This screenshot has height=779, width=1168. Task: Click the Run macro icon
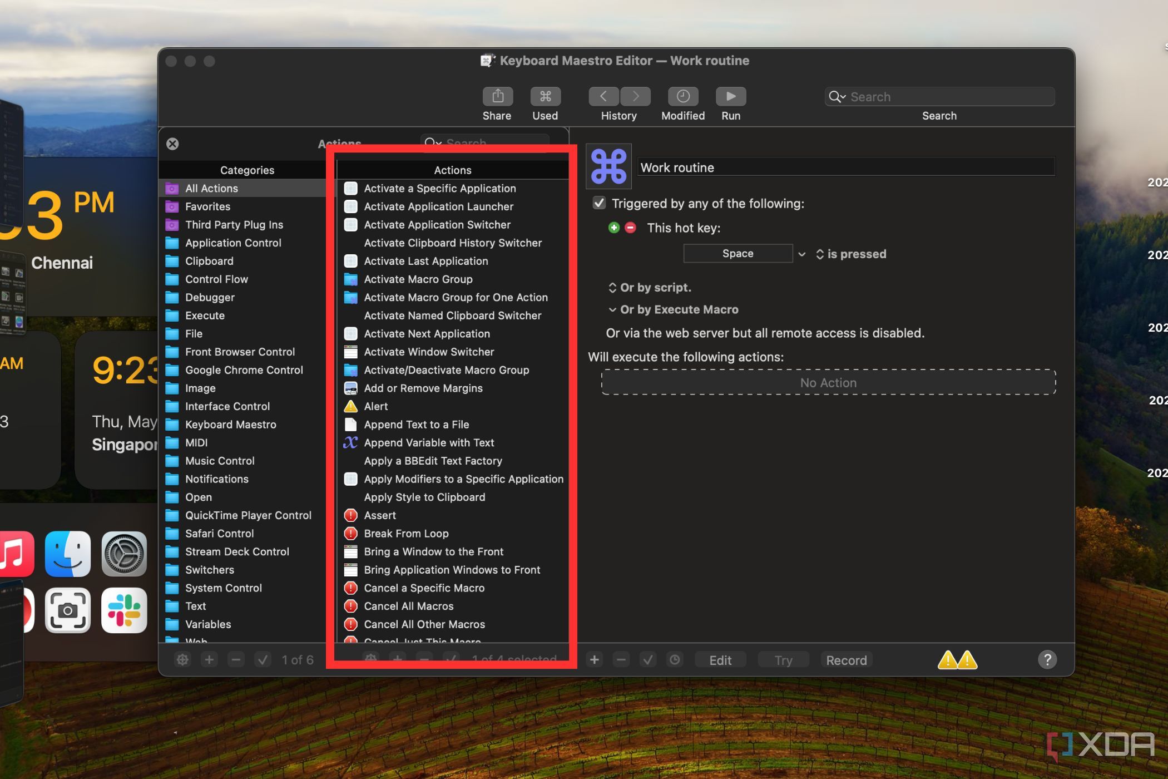[731, 96]
